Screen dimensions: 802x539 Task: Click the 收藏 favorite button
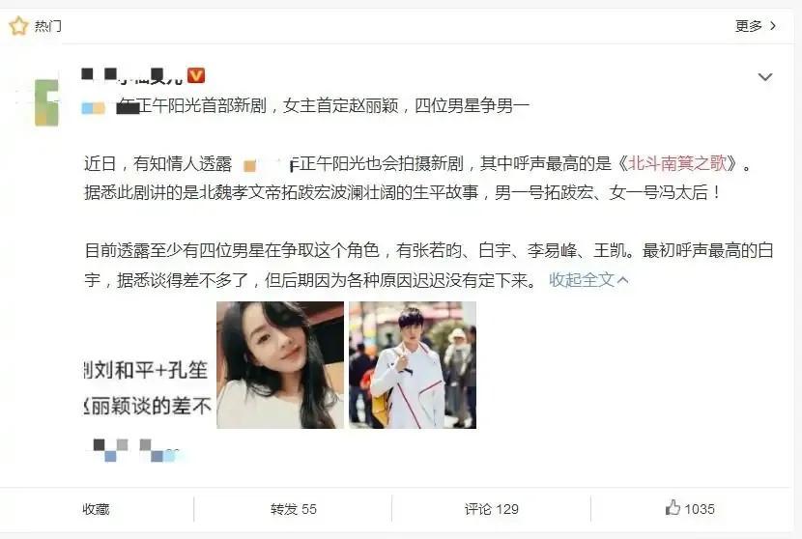pyautogui.click(x=97, y=509)
